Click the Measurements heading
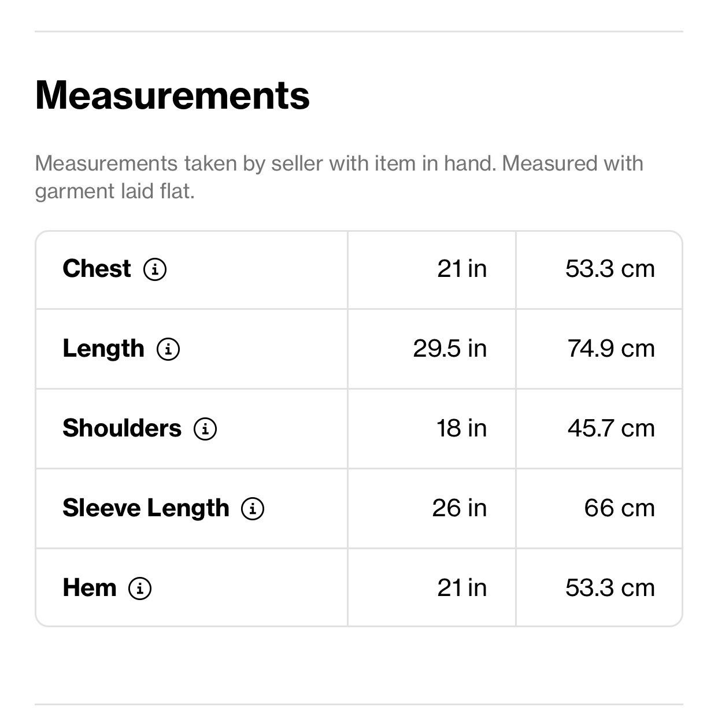Screen dimensions: 718x718 pos(172,95)
